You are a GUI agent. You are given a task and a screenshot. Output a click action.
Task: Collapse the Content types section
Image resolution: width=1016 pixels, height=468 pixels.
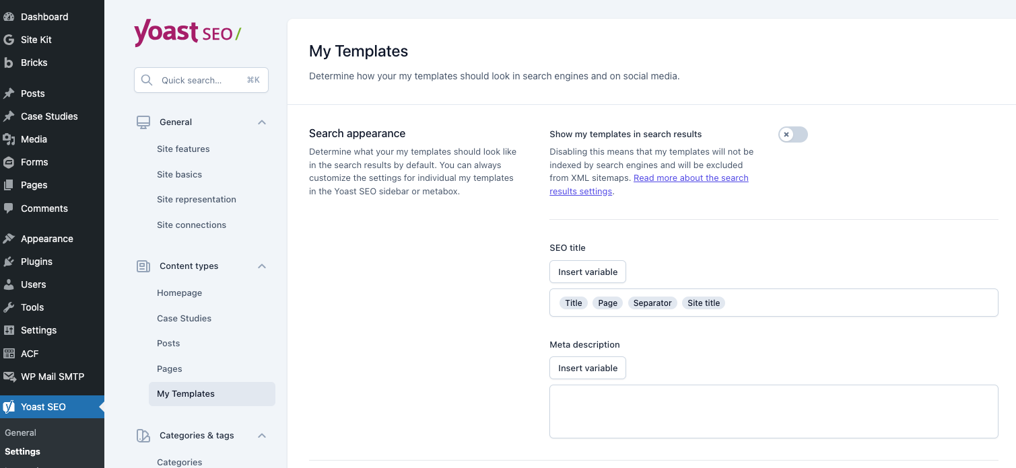point(262,266)
